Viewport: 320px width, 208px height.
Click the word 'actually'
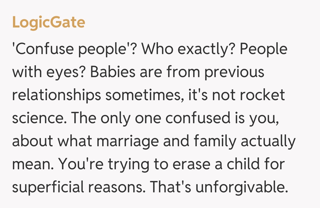[268, 141]
